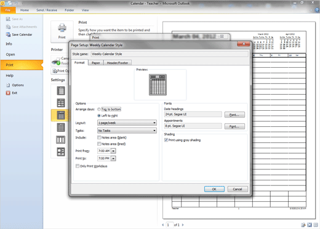This screenshot has width=320, height=229.
Task: Click Save Attachments in sidebar
Action: (22, 26)
